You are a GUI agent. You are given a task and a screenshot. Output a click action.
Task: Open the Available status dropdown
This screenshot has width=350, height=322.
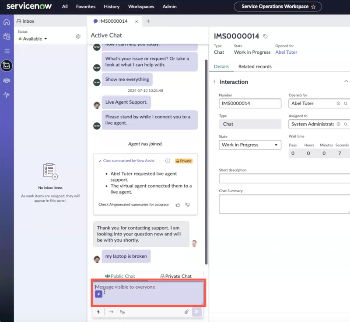point(33,39)
